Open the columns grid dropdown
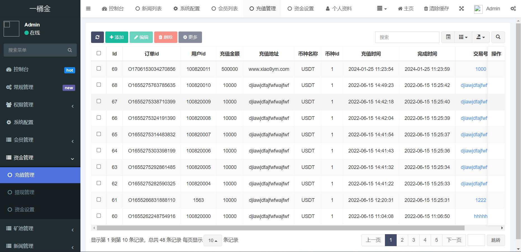Viewport: 521px width, 252px height. point(463,37)
